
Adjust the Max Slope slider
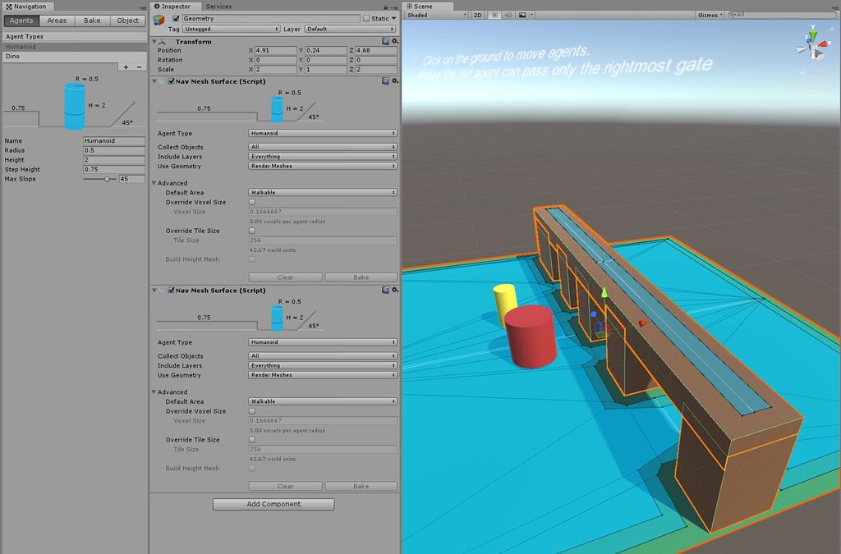tap(107, 178)
